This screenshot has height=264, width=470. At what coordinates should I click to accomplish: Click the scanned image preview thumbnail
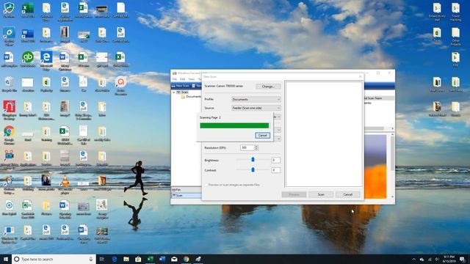pos(375,166)
